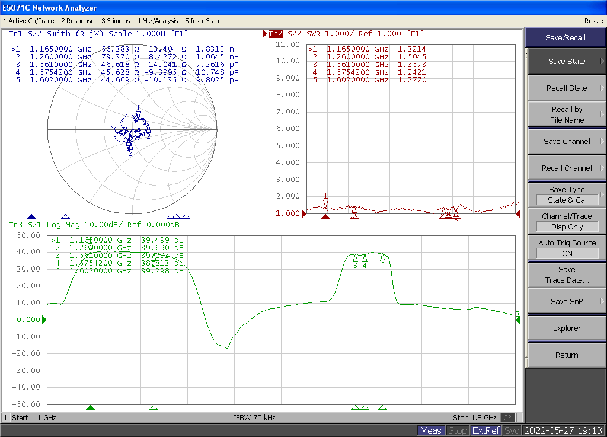Click the Return softkey
The image size is (607, 437).
coord(567,355)
